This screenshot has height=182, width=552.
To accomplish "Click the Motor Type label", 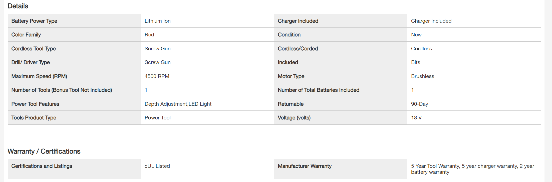I will pyautogui.click(x=291, y=76).
